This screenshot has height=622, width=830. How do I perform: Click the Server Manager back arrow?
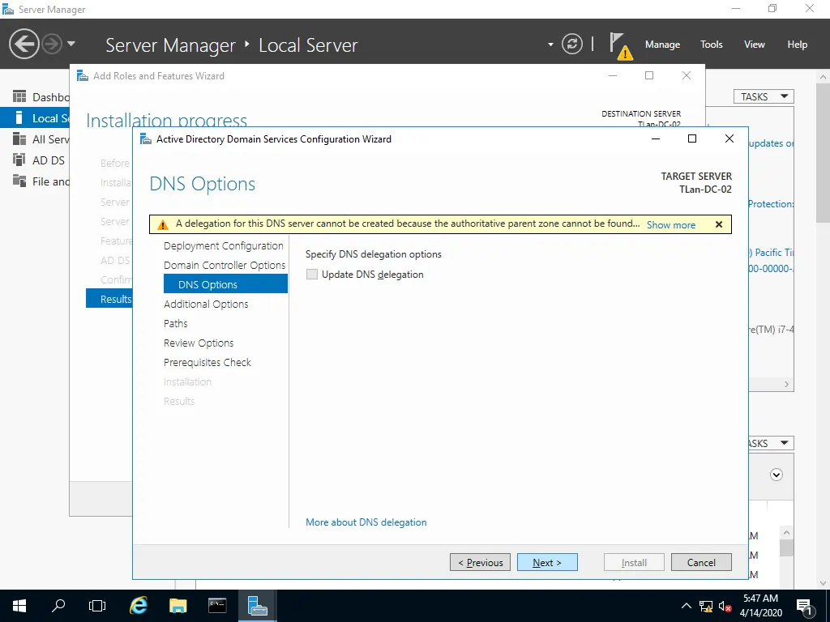(24, 44)
